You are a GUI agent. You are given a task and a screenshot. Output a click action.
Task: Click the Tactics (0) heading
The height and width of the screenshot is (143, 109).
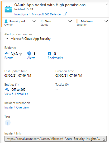click(x=62, y=85)
